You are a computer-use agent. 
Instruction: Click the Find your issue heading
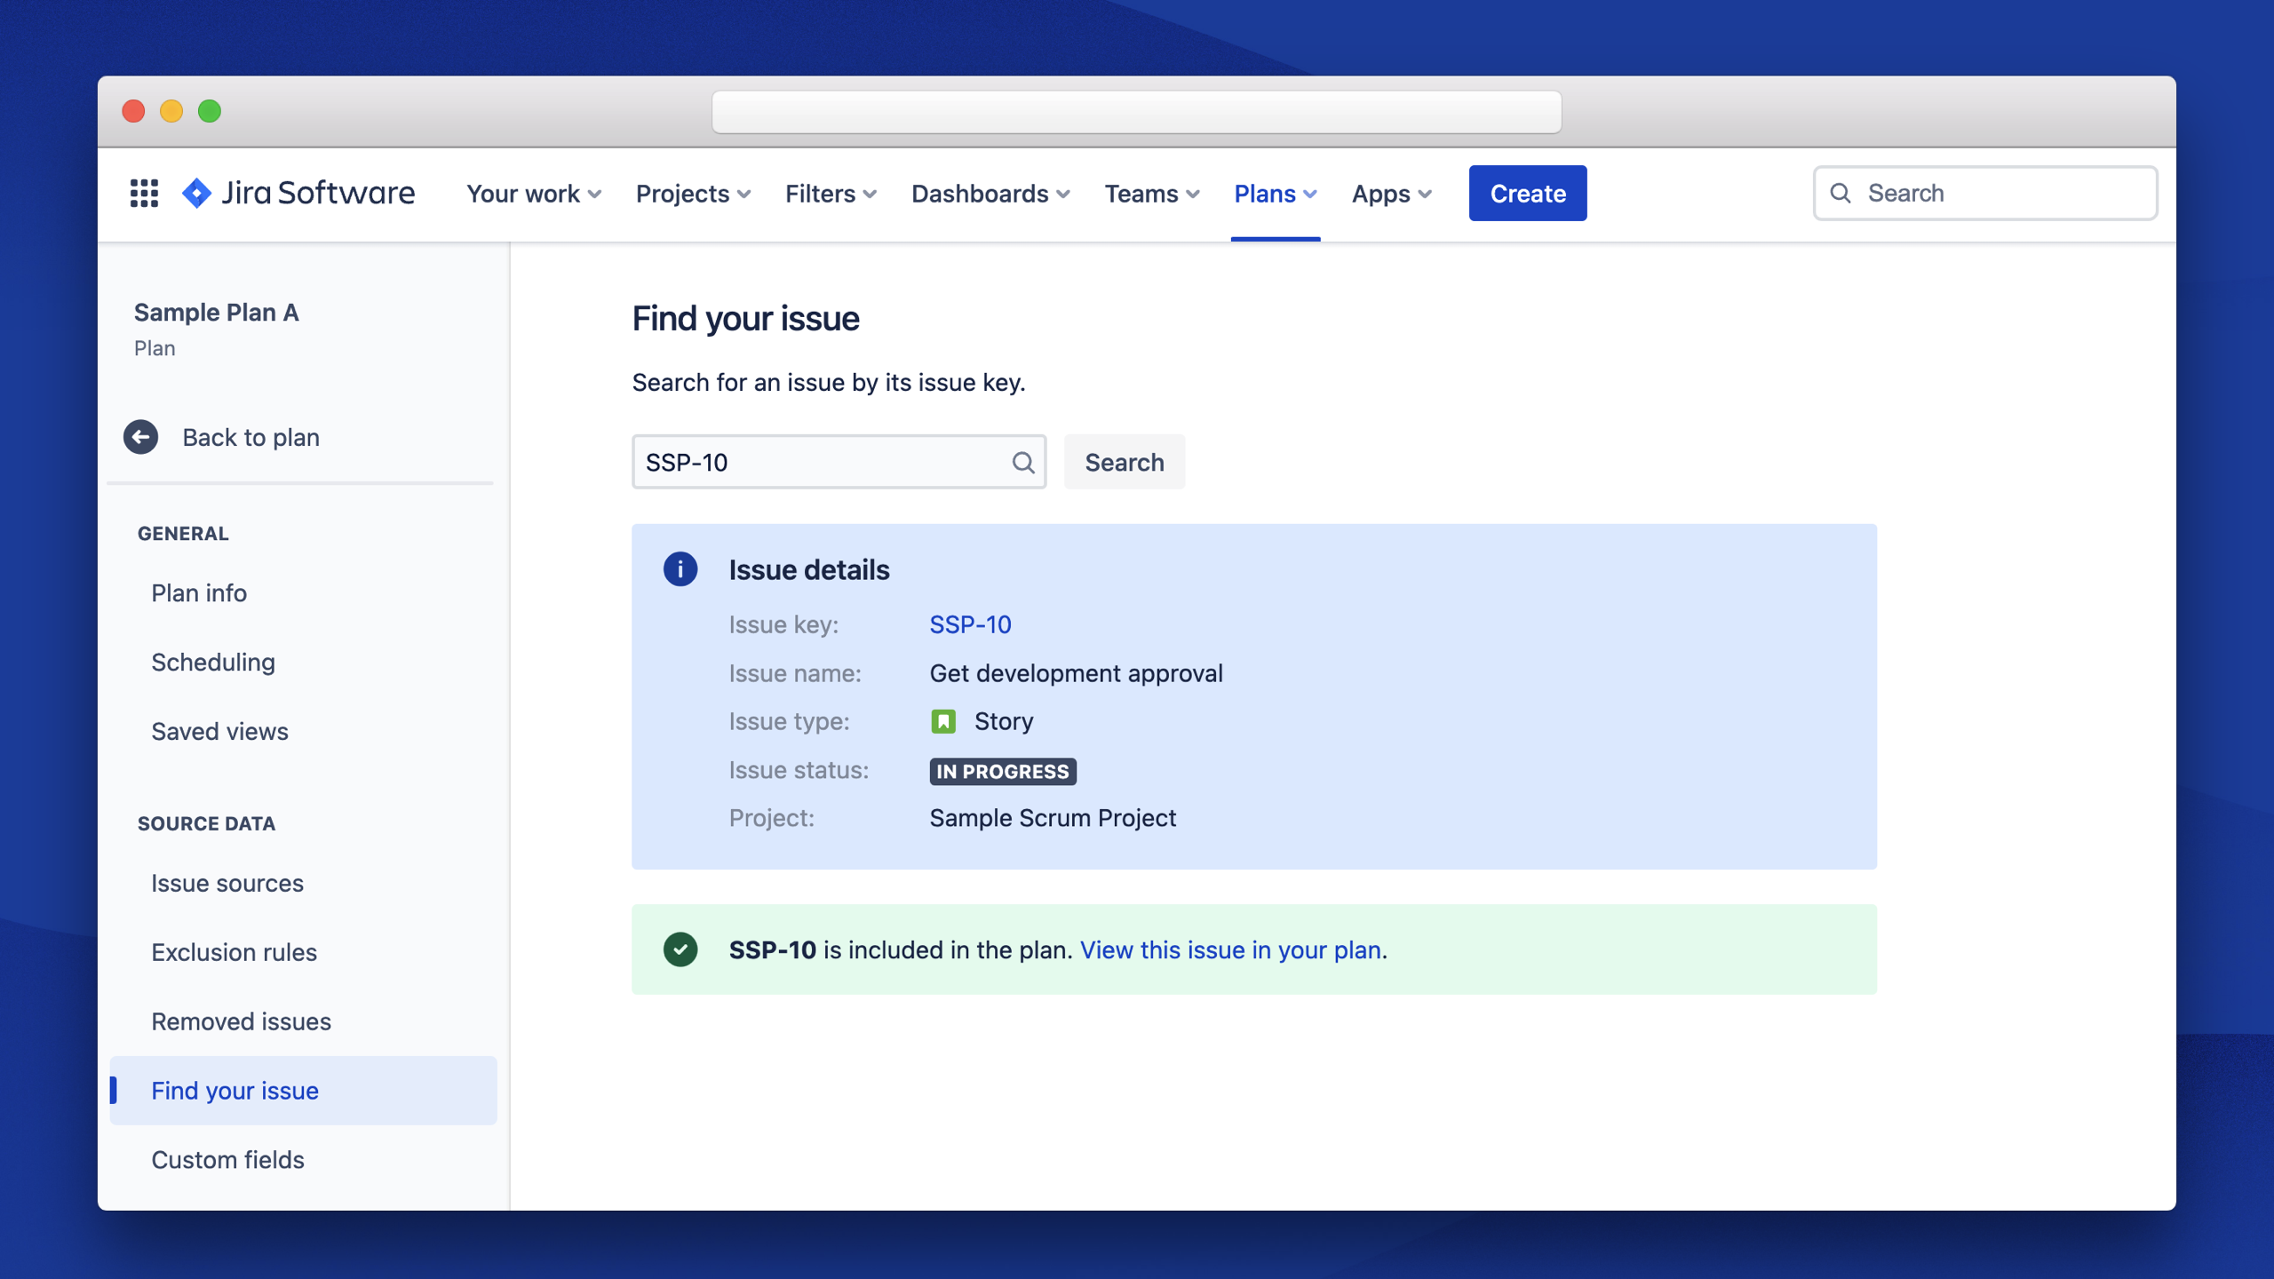pos(745,319)
